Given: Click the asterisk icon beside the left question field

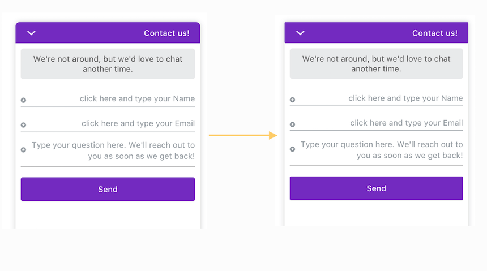Looking at the screenshot, I should pos(23,150).
